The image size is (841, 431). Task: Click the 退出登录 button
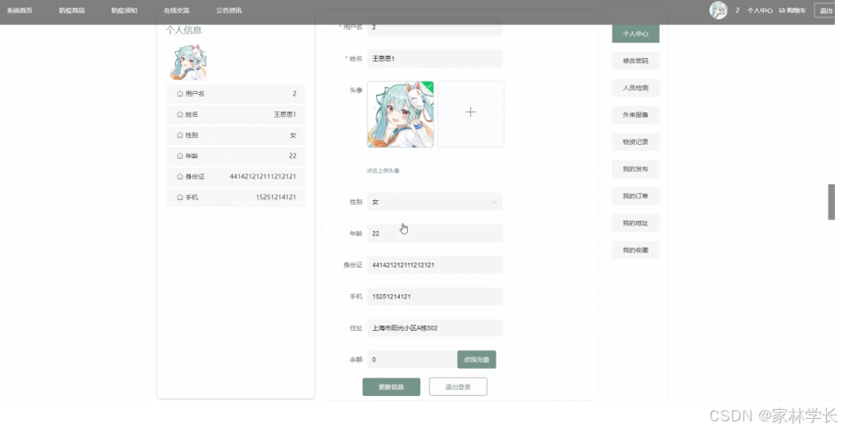458,387
